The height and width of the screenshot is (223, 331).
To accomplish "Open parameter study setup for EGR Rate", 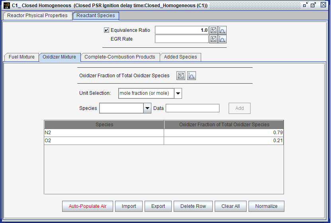I will click(213, 39).
